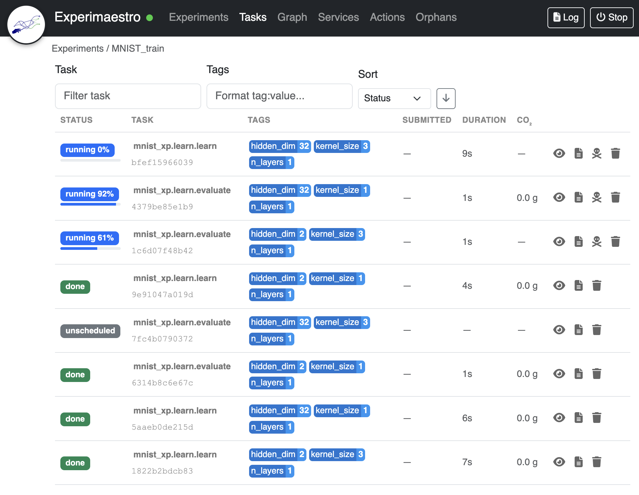View details eye icon for 1822b2bdcb83

[559, 462]
